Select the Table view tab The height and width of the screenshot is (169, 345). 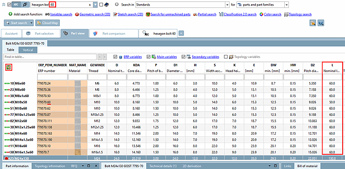(x=10, y=50)
